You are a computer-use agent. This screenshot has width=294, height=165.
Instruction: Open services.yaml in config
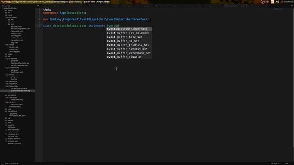(x=14, y=52)
